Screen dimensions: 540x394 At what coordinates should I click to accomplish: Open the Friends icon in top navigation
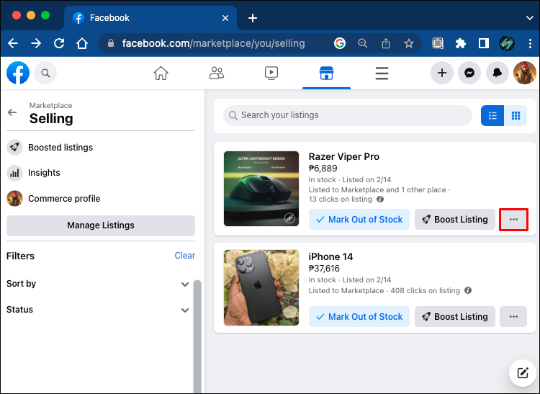pyautogui.click(x=216, y=73)
